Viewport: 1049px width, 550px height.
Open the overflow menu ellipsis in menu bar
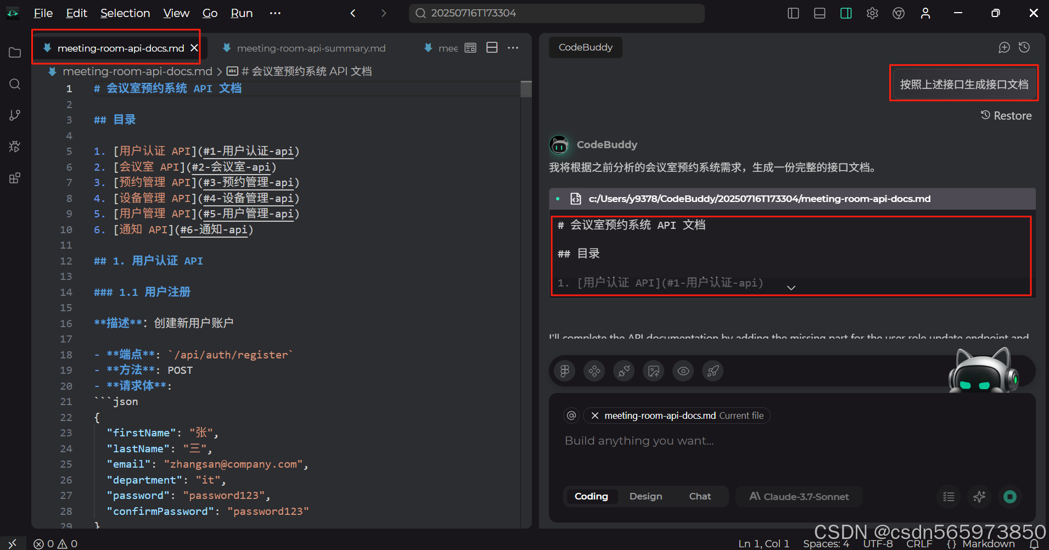(x=275, y=13)
